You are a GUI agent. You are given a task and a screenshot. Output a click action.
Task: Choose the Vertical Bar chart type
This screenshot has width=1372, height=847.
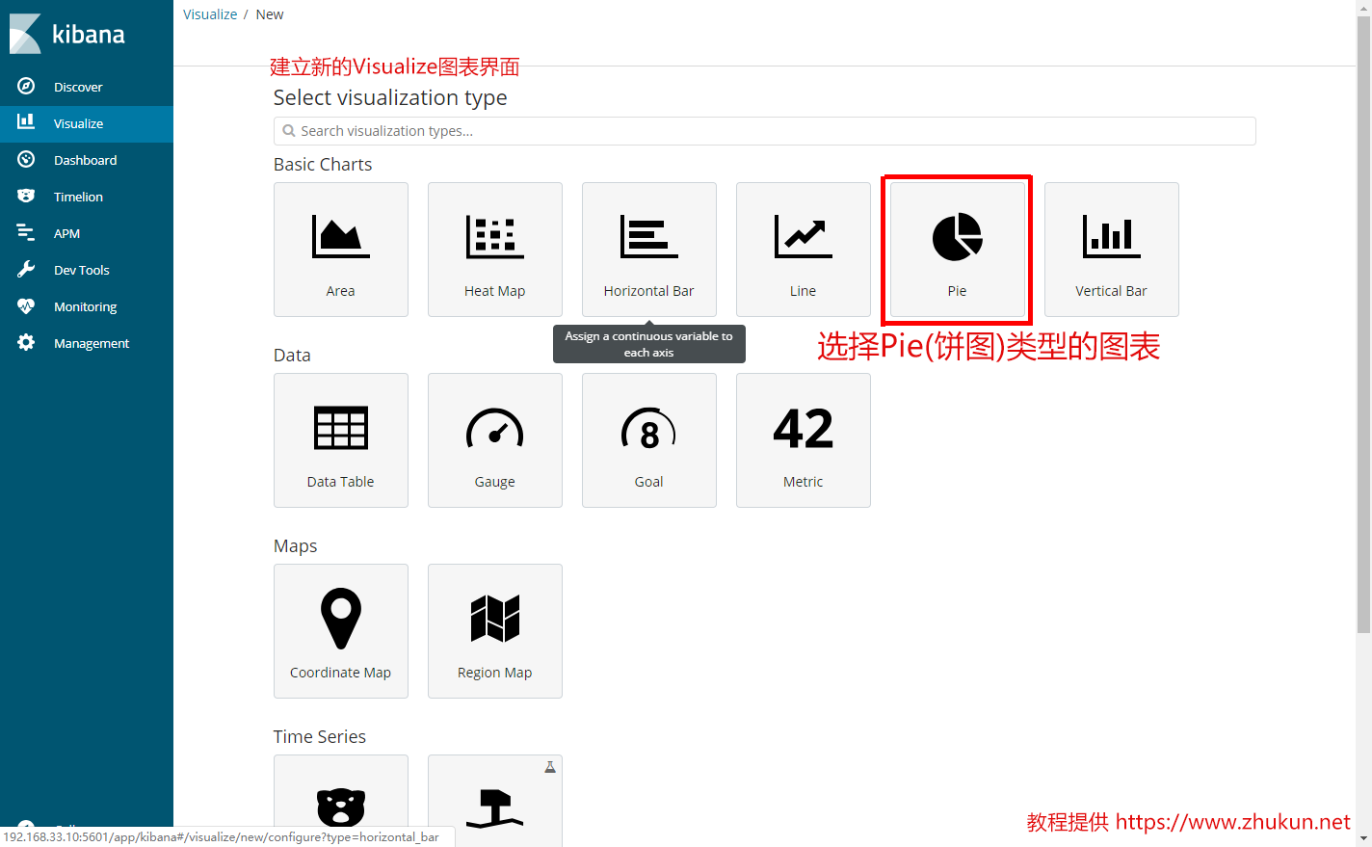(x=1112, y=250)
